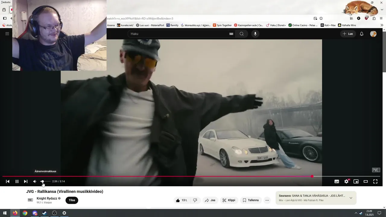
Task: Open the player settings gear
Action: 346,181
